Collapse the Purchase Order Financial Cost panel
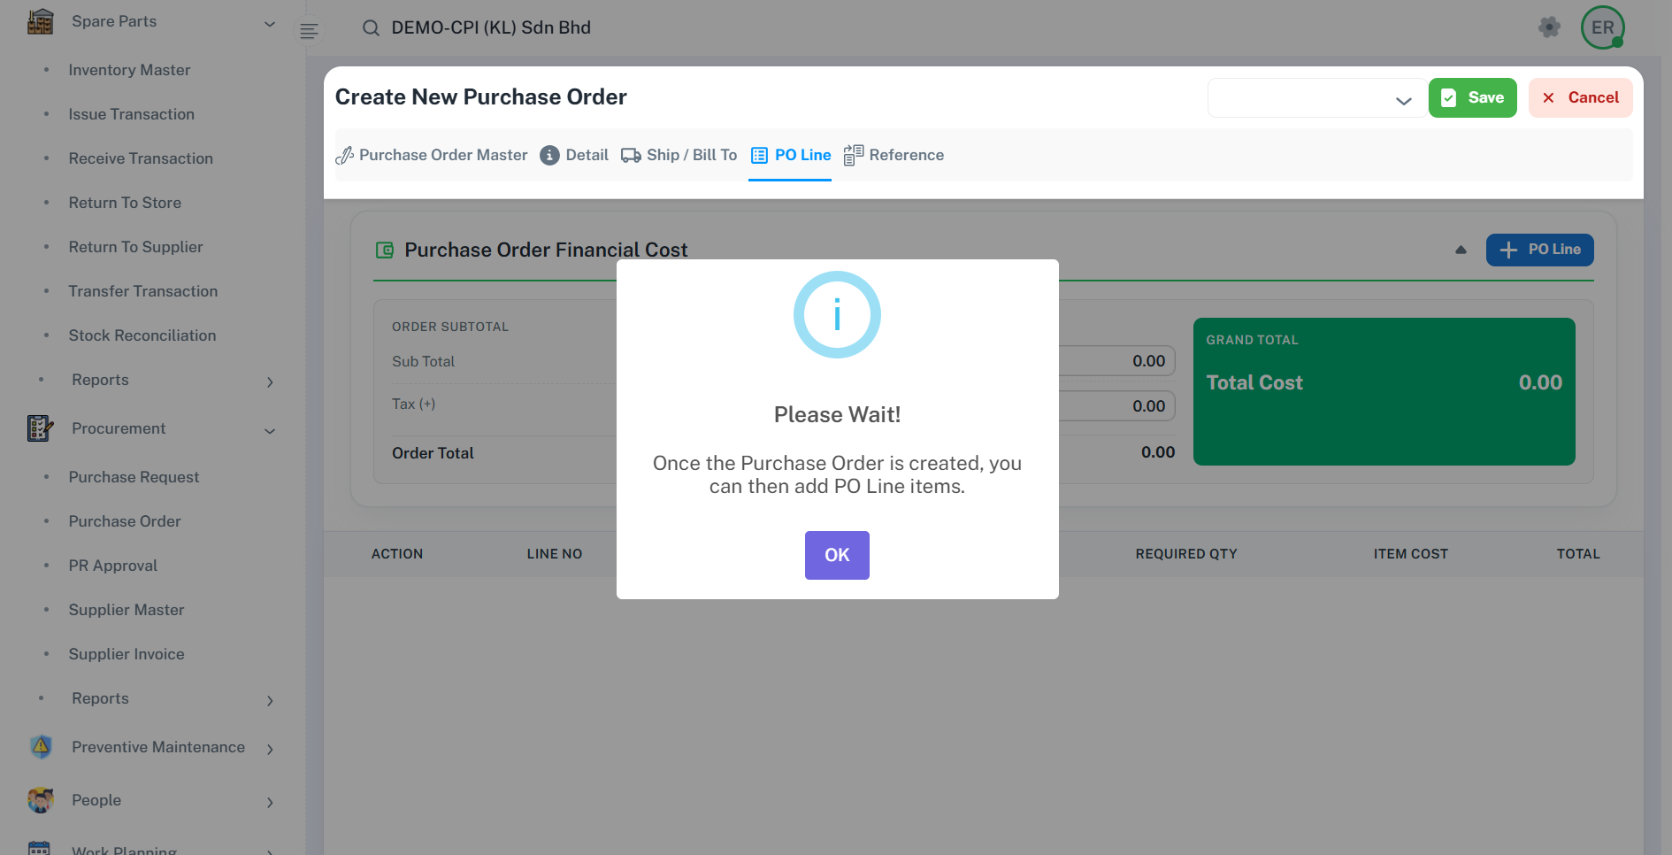 point(1461,250)
